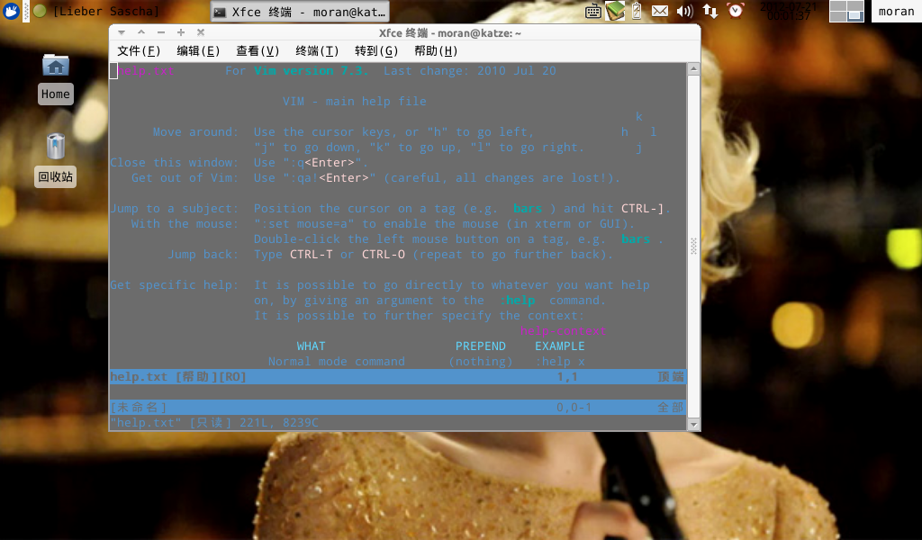
Task: Click the magenta 'help.txt' heading in Vim
Action: tap(146, 71)
